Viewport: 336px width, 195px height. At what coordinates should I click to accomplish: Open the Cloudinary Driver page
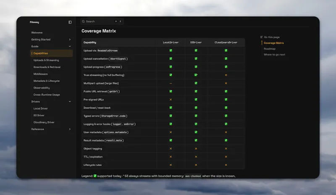click(44, 122)
